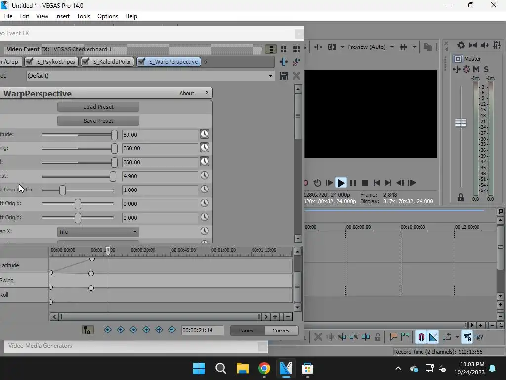Viewport: 506px width, 380px height.
Task: Click Video Preview FX icon in preview toolbar
Action: [318, 47]
